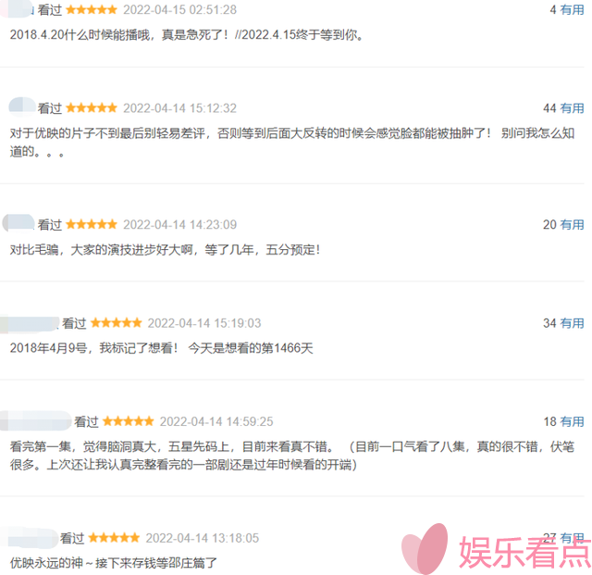592x575 pixels.
Task: Click the stars on the 13:18:05 review
Action: [x=114, y=538]
